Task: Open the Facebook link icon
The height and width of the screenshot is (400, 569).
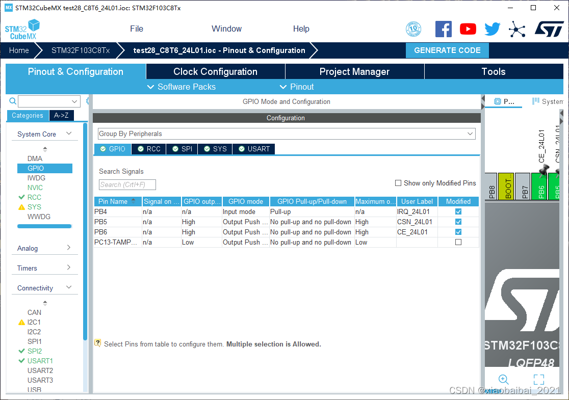Action: click(444, 29)
